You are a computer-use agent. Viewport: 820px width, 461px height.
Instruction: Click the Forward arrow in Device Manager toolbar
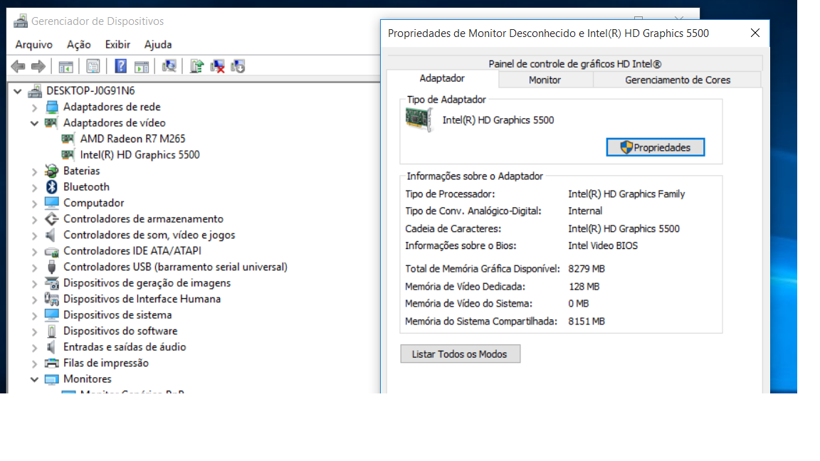pyautogui.click(x=38, y=66)
